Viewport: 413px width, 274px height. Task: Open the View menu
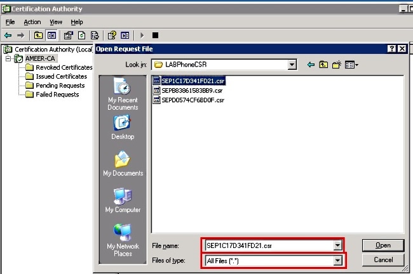pyautogui.click(x=56, y=22)
